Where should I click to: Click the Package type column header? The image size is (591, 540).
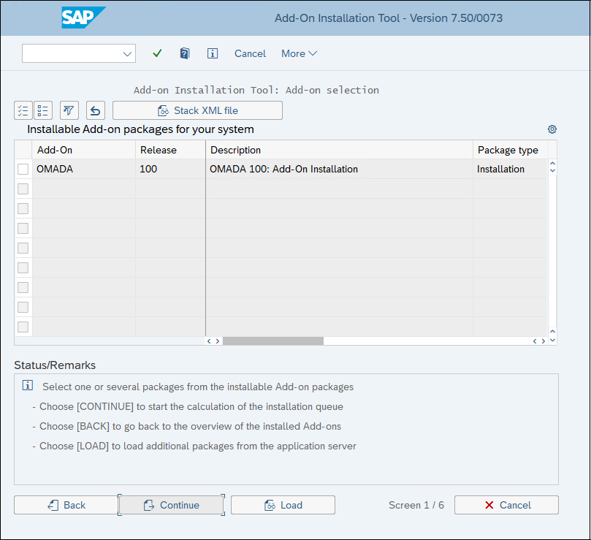510,150
